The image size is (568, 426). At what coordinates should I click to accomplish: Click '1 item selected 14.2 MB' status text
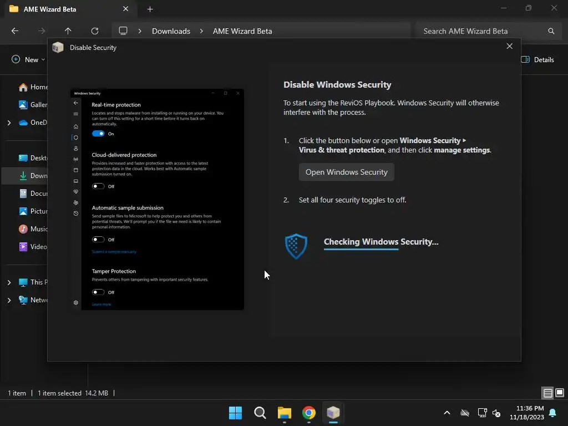(73, 393)
